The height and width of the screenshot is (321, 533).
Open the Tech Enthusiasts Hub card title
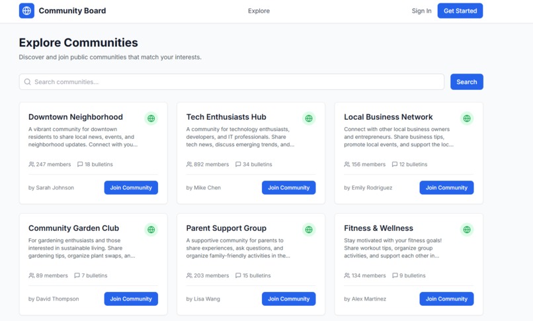click(226, 117)
